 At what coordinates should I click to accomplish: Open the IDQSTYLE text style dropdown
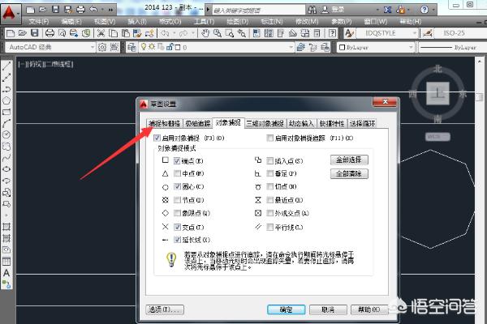(x=388, y=33)
